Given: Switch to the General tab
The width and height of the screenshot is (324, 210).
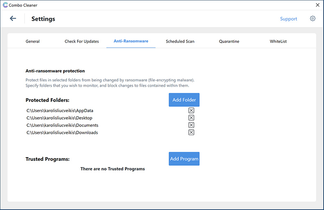Looking at the screenshot, I should coord(33,41).
